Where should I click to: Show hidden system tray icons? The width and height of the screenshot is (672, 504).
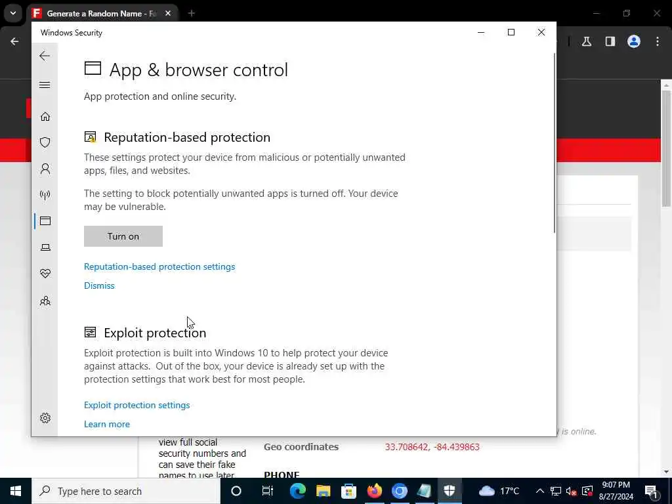pos(540,491)
